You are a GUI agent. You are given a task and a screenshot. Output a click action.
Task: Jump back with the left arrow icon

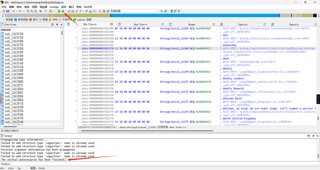[13, 11]
